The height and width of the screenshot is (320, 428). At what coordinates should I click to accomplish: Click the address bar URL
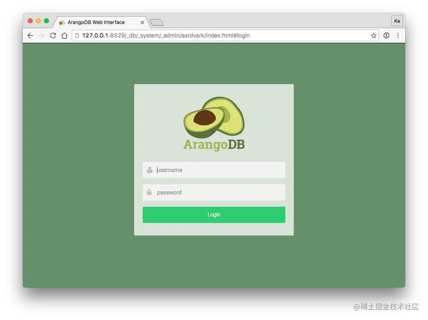click(166, 35)
